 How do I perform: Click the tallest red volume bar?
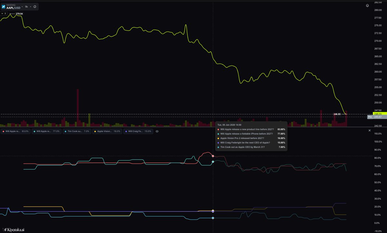point(78,107)
